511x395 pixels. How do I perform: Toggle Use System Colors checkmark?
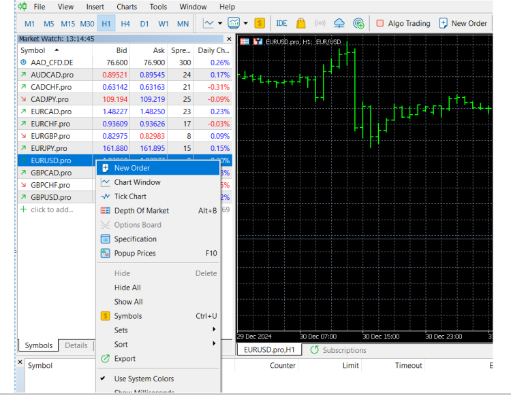click(144, 379)
